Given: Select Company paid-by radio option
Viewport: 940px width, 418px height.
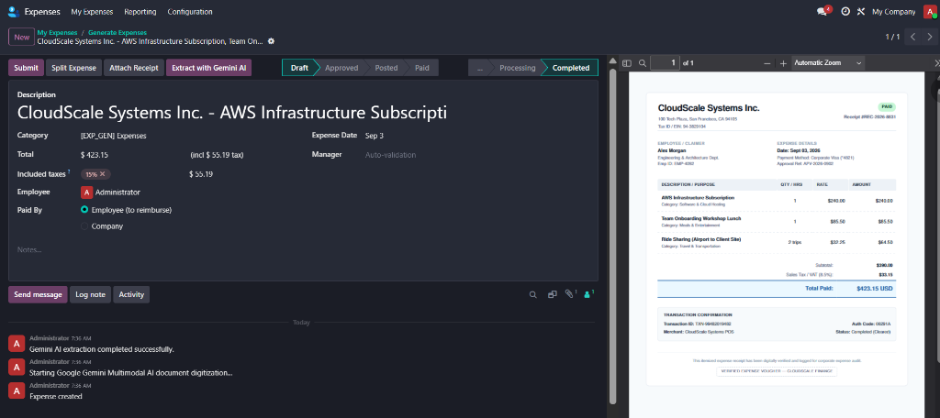Looking at the screenshot, I should point(84,226).
